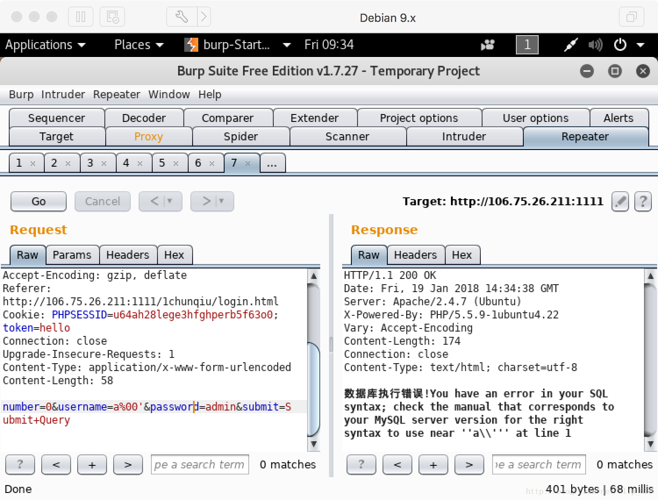Open the back history dropdown arrow

point(170,201)
